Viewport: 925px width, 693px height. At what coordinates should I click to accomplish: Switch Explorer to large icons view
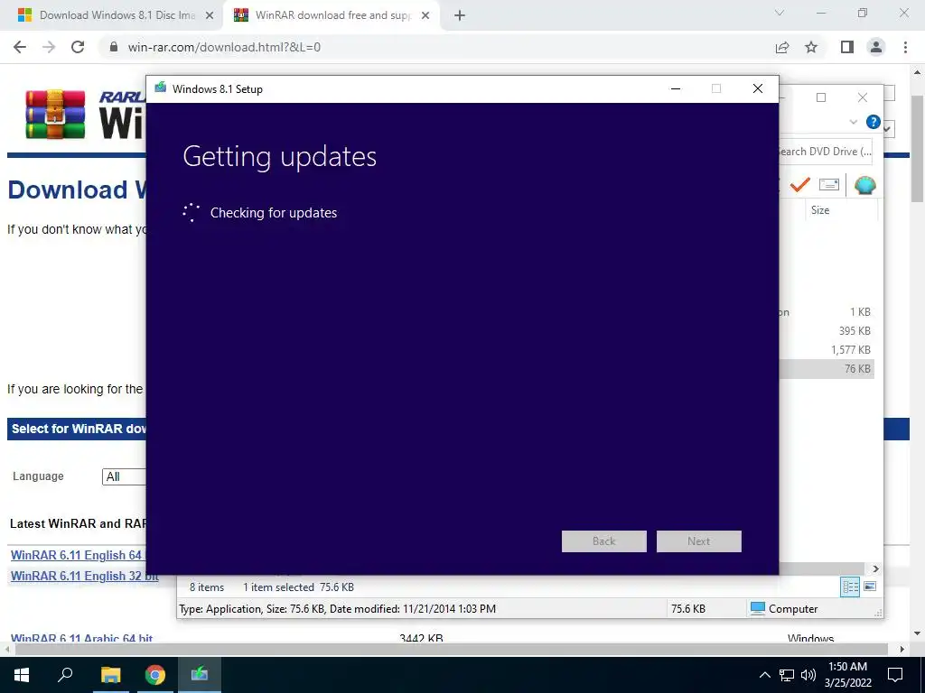point(870,587)
